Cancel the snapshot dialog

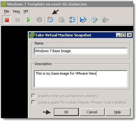click(92, 112)
